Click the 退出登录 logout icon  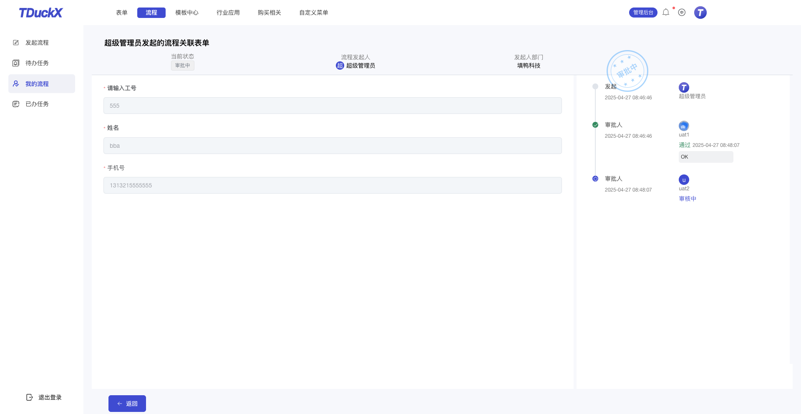coord(29,397)
